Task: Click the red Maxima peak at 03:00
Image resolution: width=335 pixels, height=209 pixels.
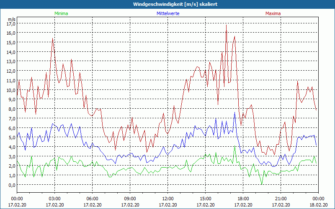Action: click(x=53, y=38)
